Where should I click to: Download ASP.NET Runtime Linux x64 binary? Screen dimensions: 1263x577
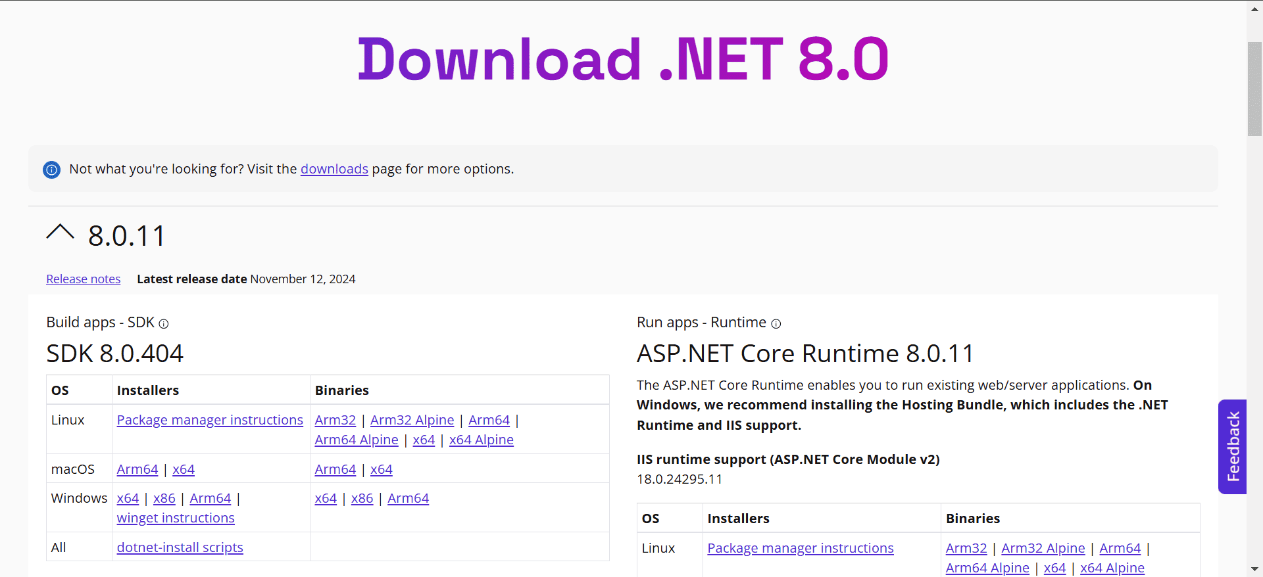pos(1055,568)
